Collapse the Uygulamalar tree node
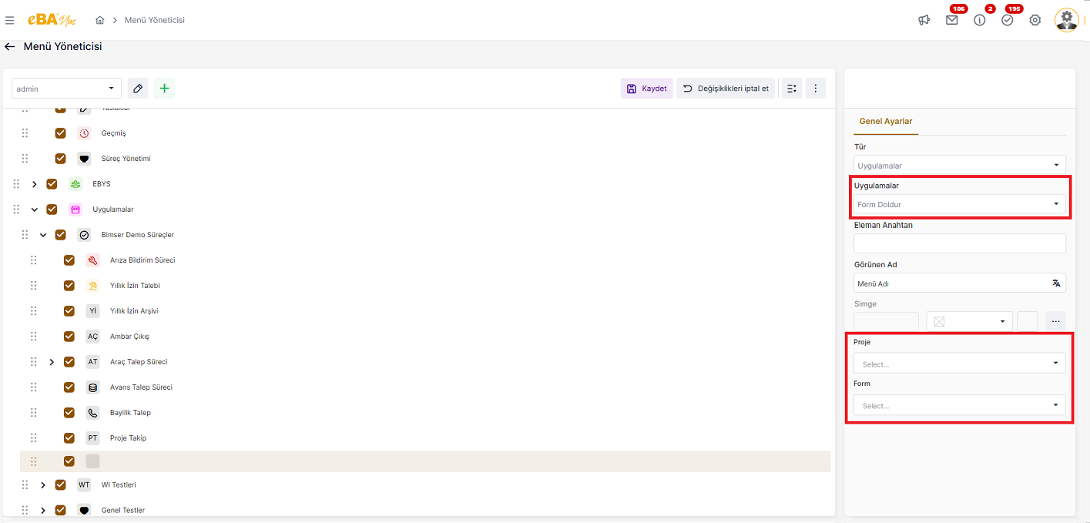The height and width of the screenshot is (523, 1090). 34,210
